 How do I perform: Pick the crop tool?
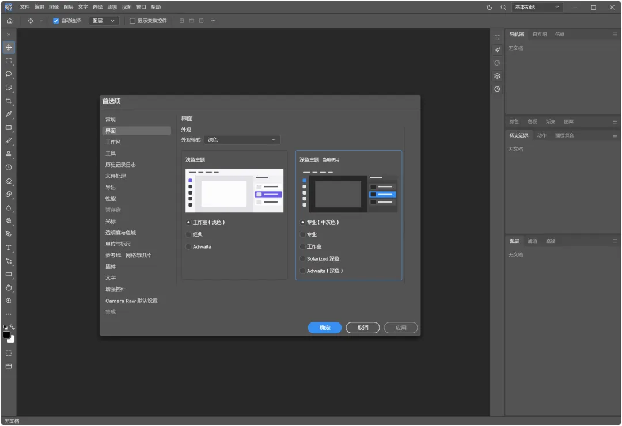pos(9,101)
